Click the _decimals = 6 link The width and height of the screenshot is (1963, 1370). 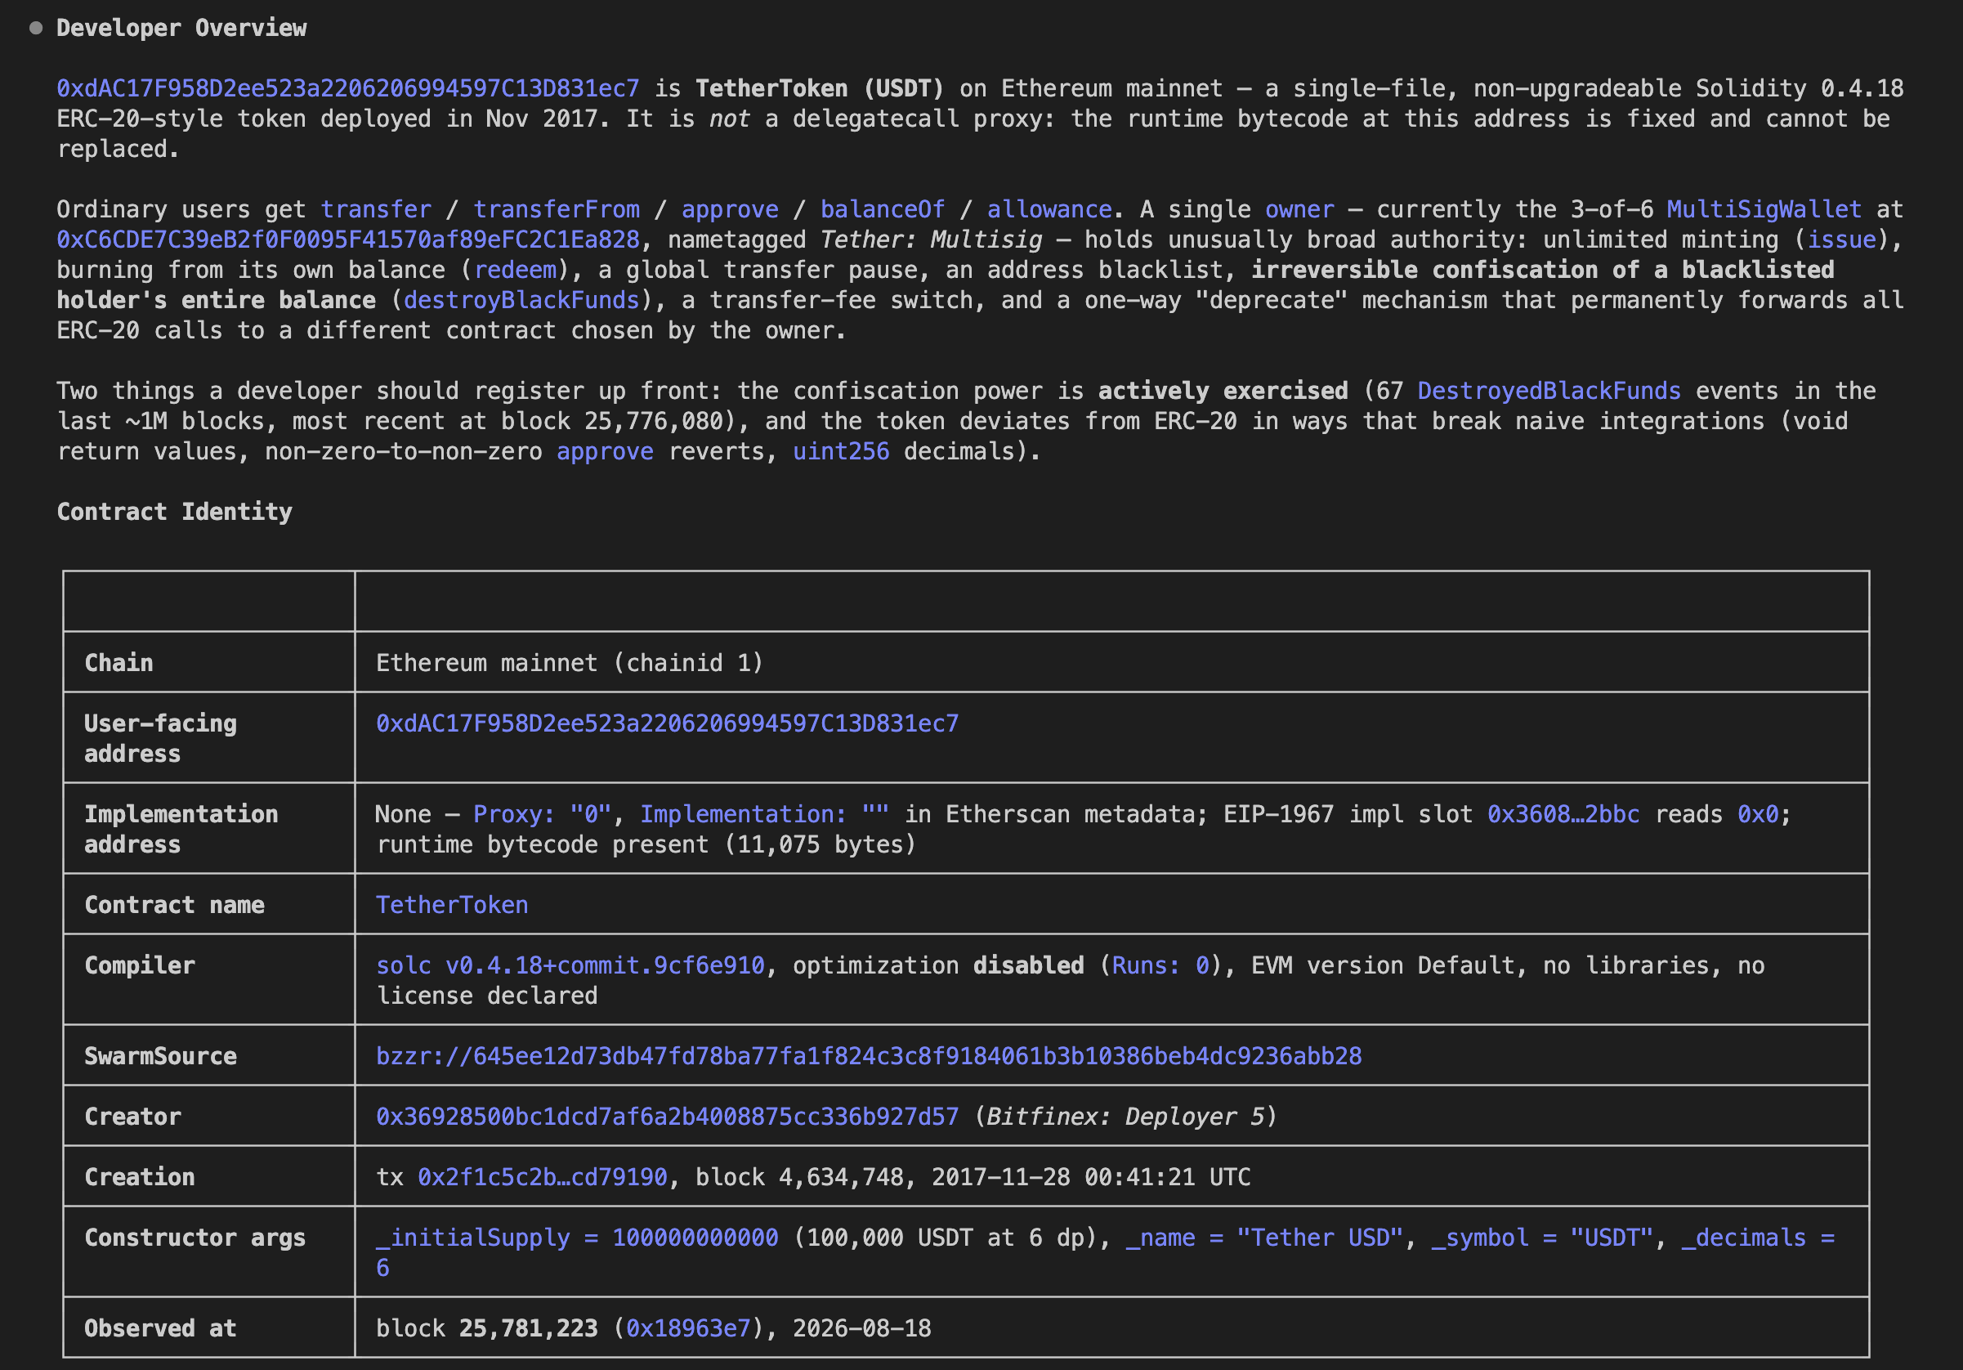pyautogui.click(x=1758, y=1238)
